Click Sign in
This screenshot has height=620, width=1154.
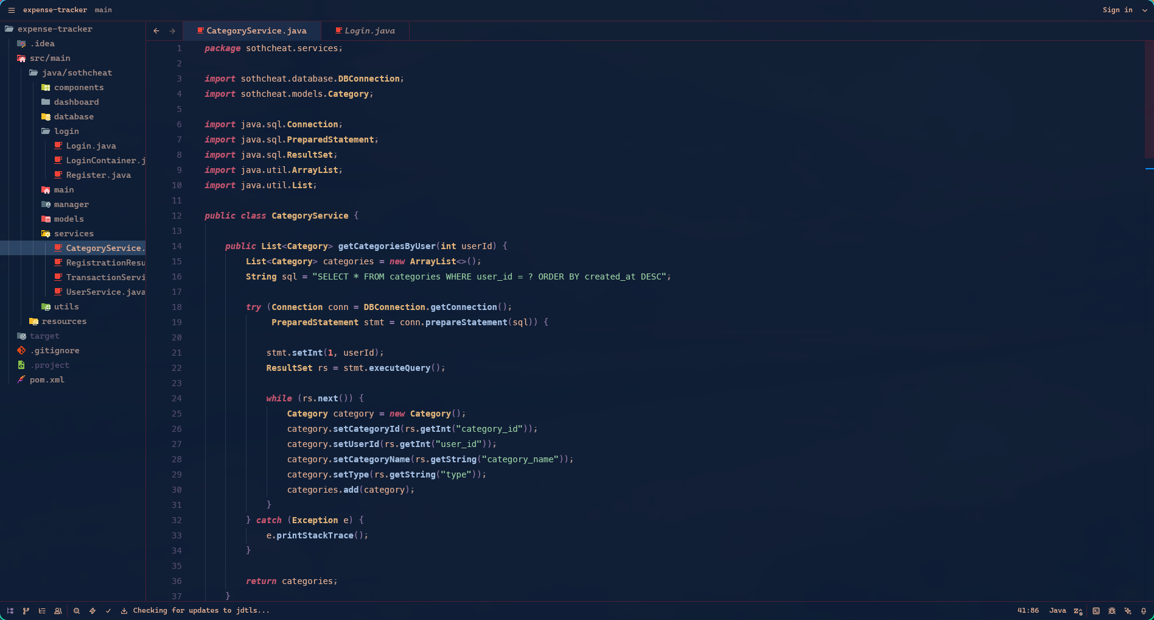pos(1117,10)
